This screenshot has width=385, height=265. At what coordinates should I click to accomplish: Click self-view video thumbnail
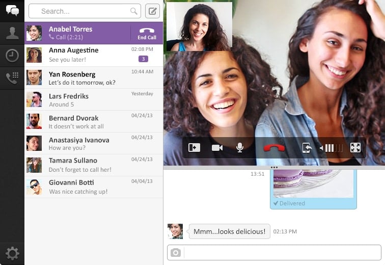click(x=199, y=26)
